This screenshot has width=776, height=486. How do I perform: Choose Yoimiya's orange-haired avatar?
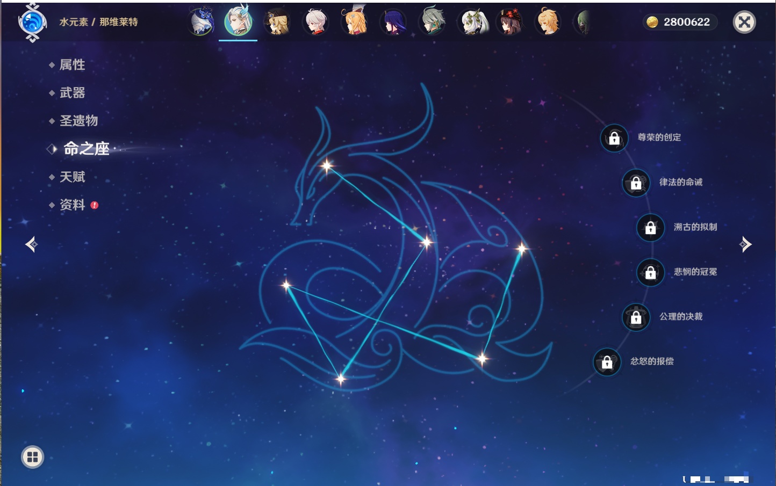tap(355, 23)
